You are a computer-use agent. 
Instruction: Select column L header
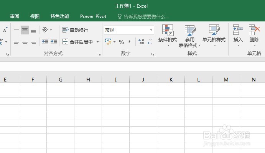[x=198, y=80]
